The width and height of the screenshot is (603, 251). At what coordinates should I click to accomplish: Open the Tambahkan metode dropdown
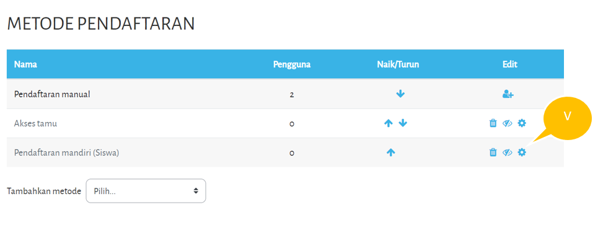(x=146, y=191)
